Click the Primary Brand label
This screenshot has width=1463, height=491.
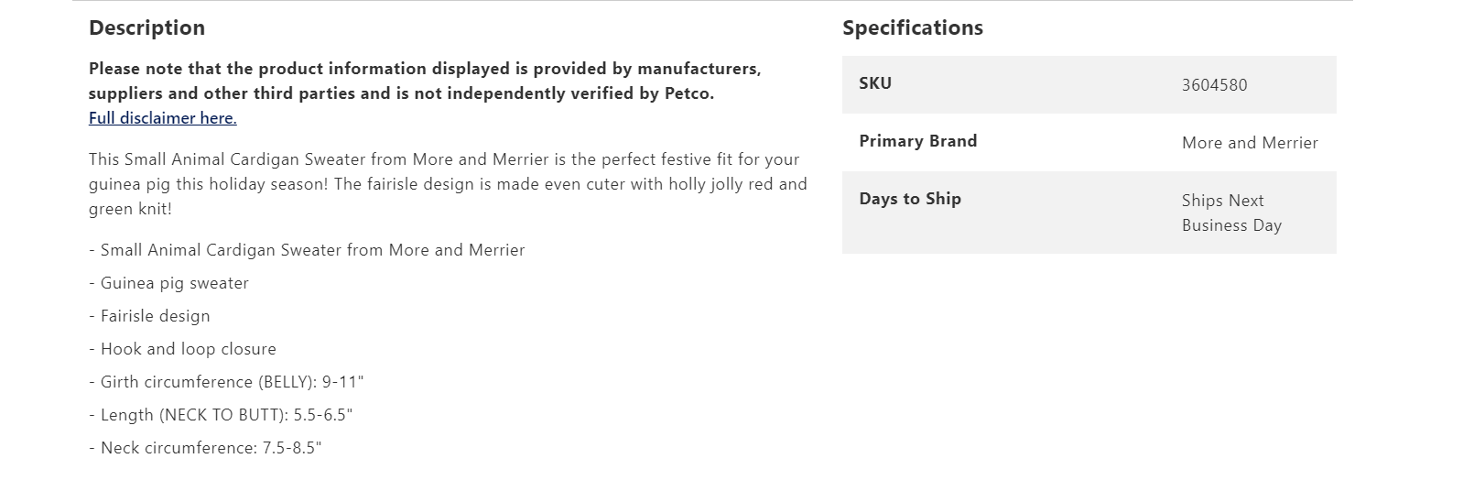tap(917, 141)
